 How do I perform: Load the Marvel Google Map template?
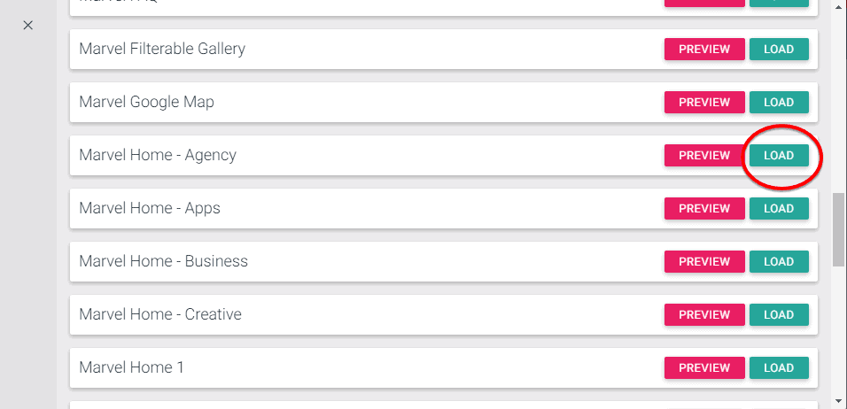(x=779, y=103)
